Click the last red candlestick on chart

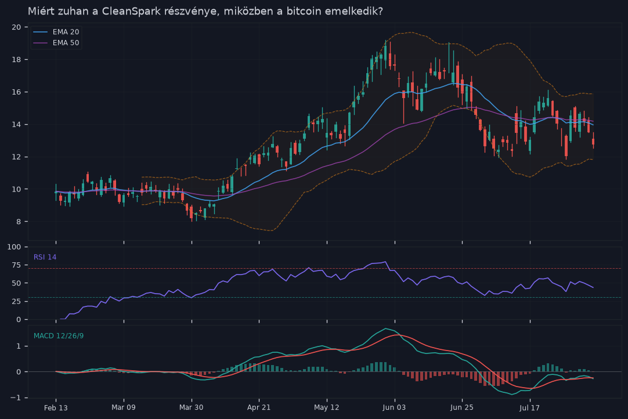point(593,142)
